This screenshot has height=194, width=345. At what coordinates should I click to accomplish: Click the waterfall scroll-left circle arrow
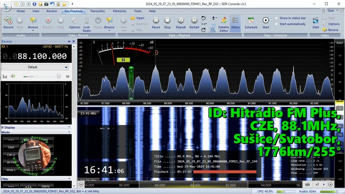point(81,184)
